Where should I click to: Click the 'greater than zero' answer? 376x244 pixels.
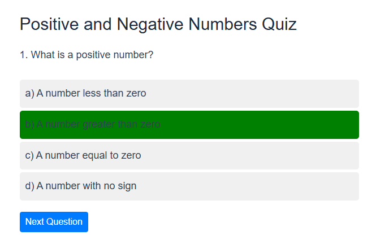click(x=189, y=124)
